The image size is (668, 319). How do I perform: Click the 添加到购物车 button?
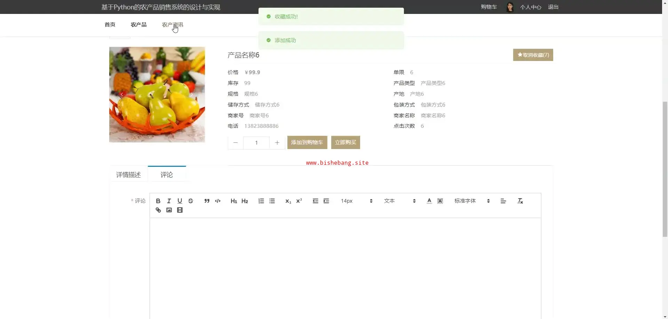[307, 142]
